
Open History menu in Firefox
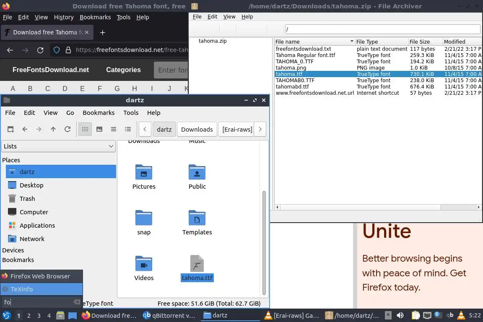[x=64, y=17]
